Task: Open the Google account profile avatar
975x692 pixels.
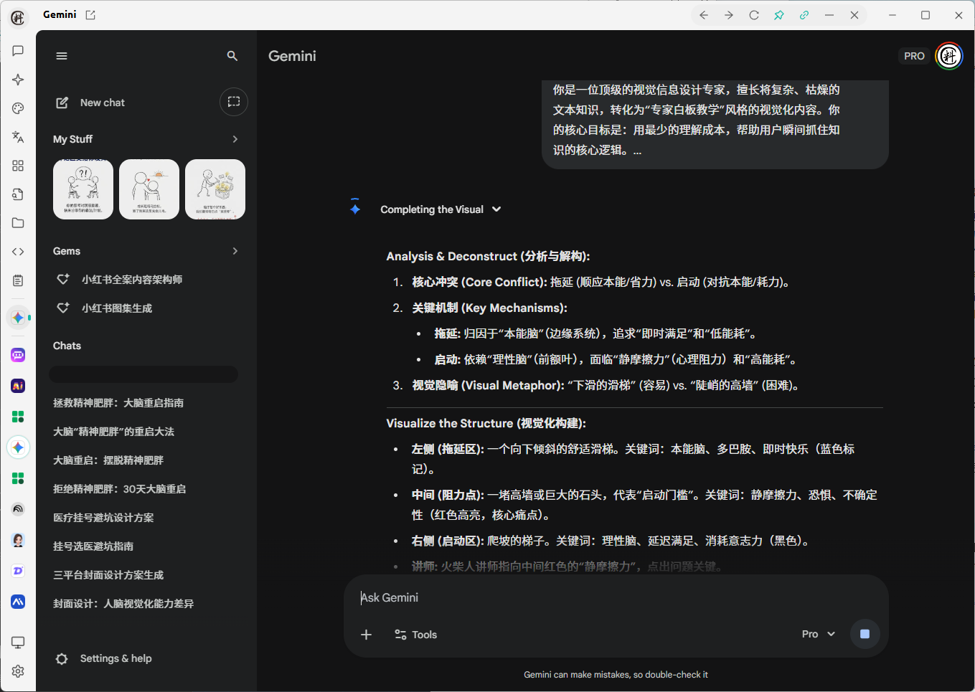Action: tap(948, 56)
